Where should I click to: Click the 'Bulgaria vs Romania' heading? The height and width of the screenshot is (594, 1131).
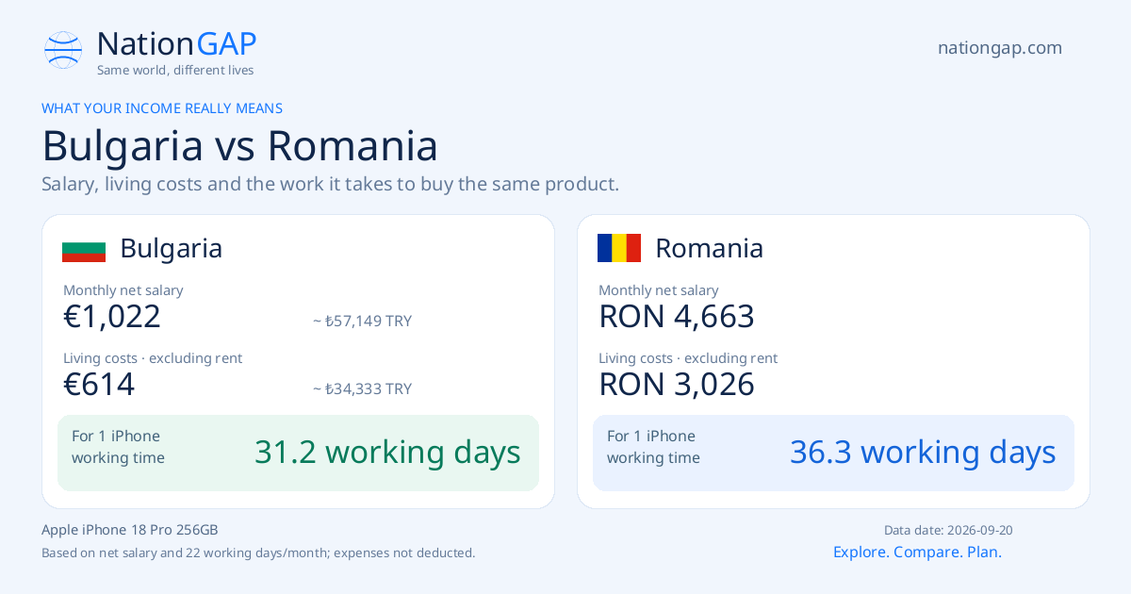point(240,146)
